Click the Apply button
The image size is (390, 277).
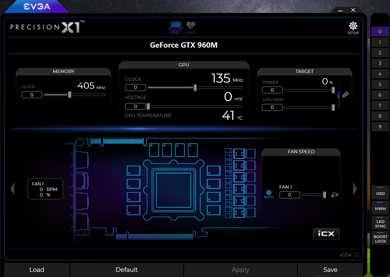coord(240,270)
